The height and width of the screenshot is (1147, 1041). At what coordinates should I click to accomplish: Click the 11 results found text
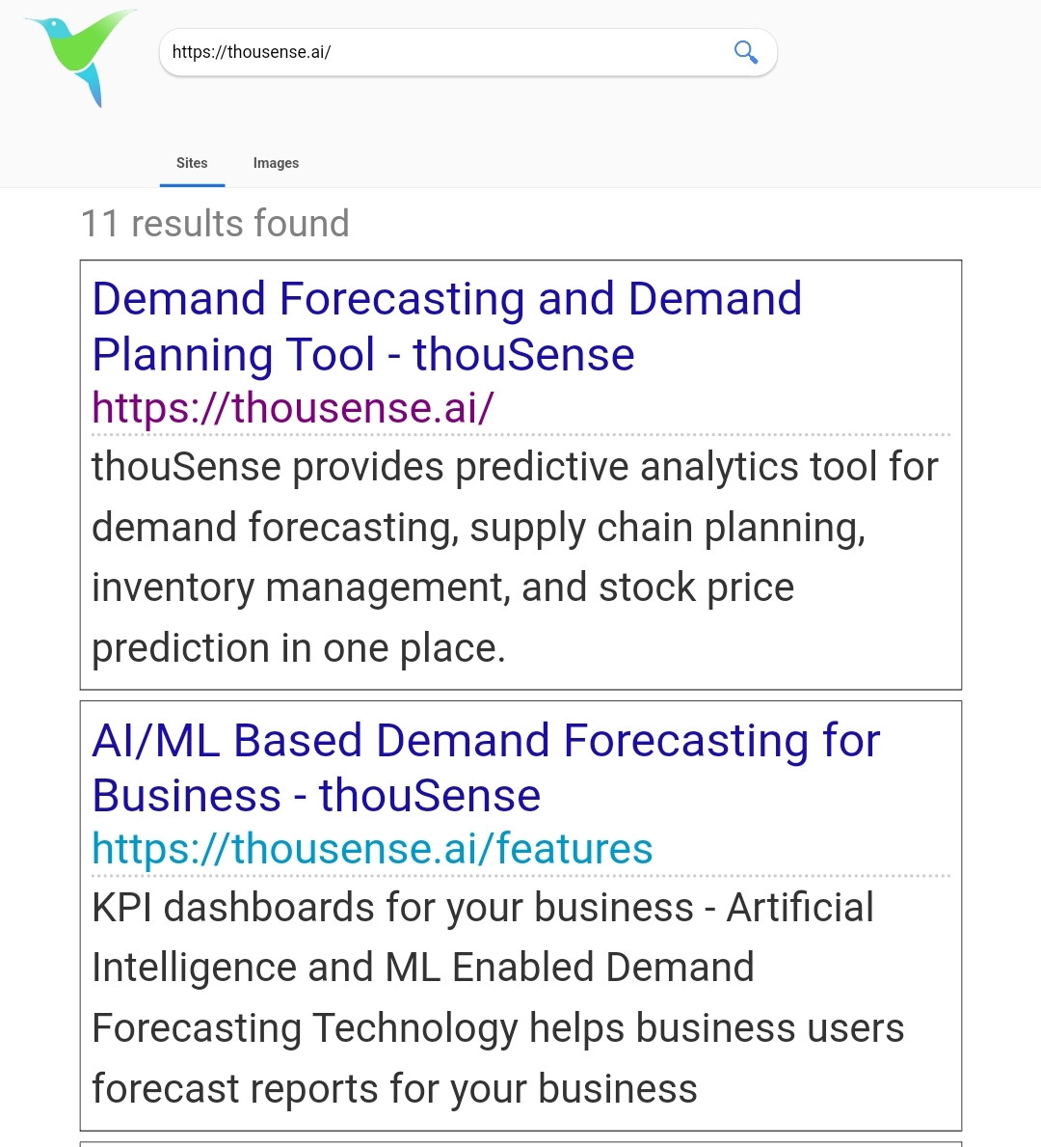(215, 223)
